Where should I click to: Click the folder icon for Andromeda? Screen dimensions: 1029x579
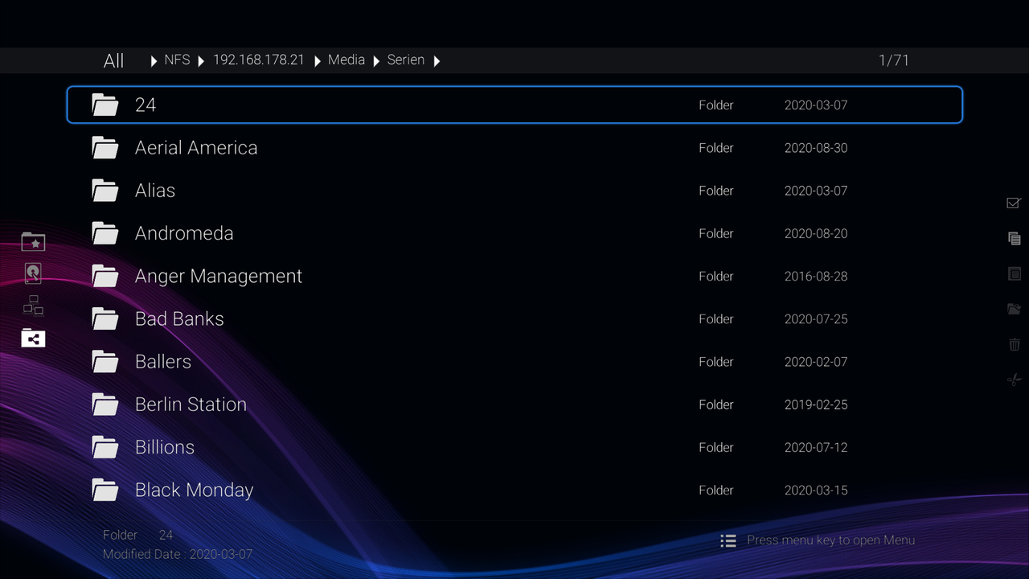(105, 233)
